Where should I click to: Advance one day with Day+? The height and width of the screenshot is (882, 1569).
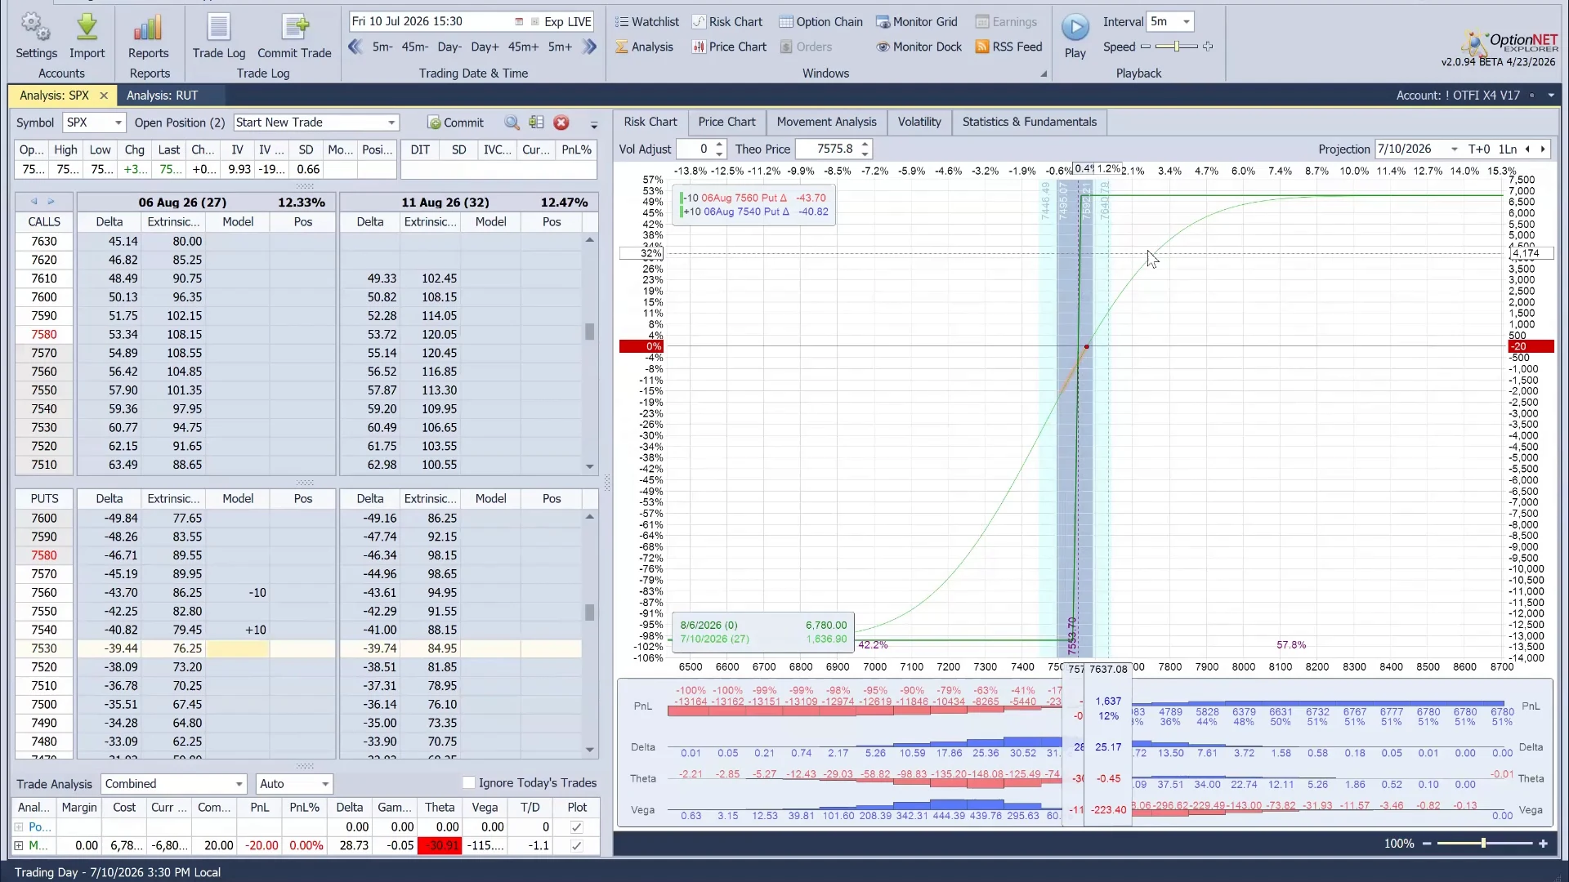[x=485, y=47]
